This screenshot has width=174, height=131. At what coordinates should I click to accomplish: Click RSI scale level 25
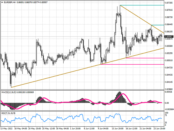(x=166, y=123)
